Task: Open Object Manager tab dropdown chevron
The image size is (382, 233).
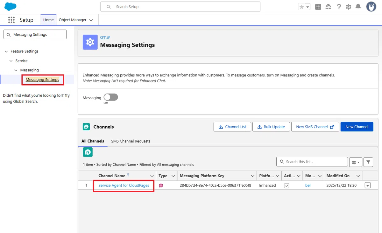Action: coord(91,20)
